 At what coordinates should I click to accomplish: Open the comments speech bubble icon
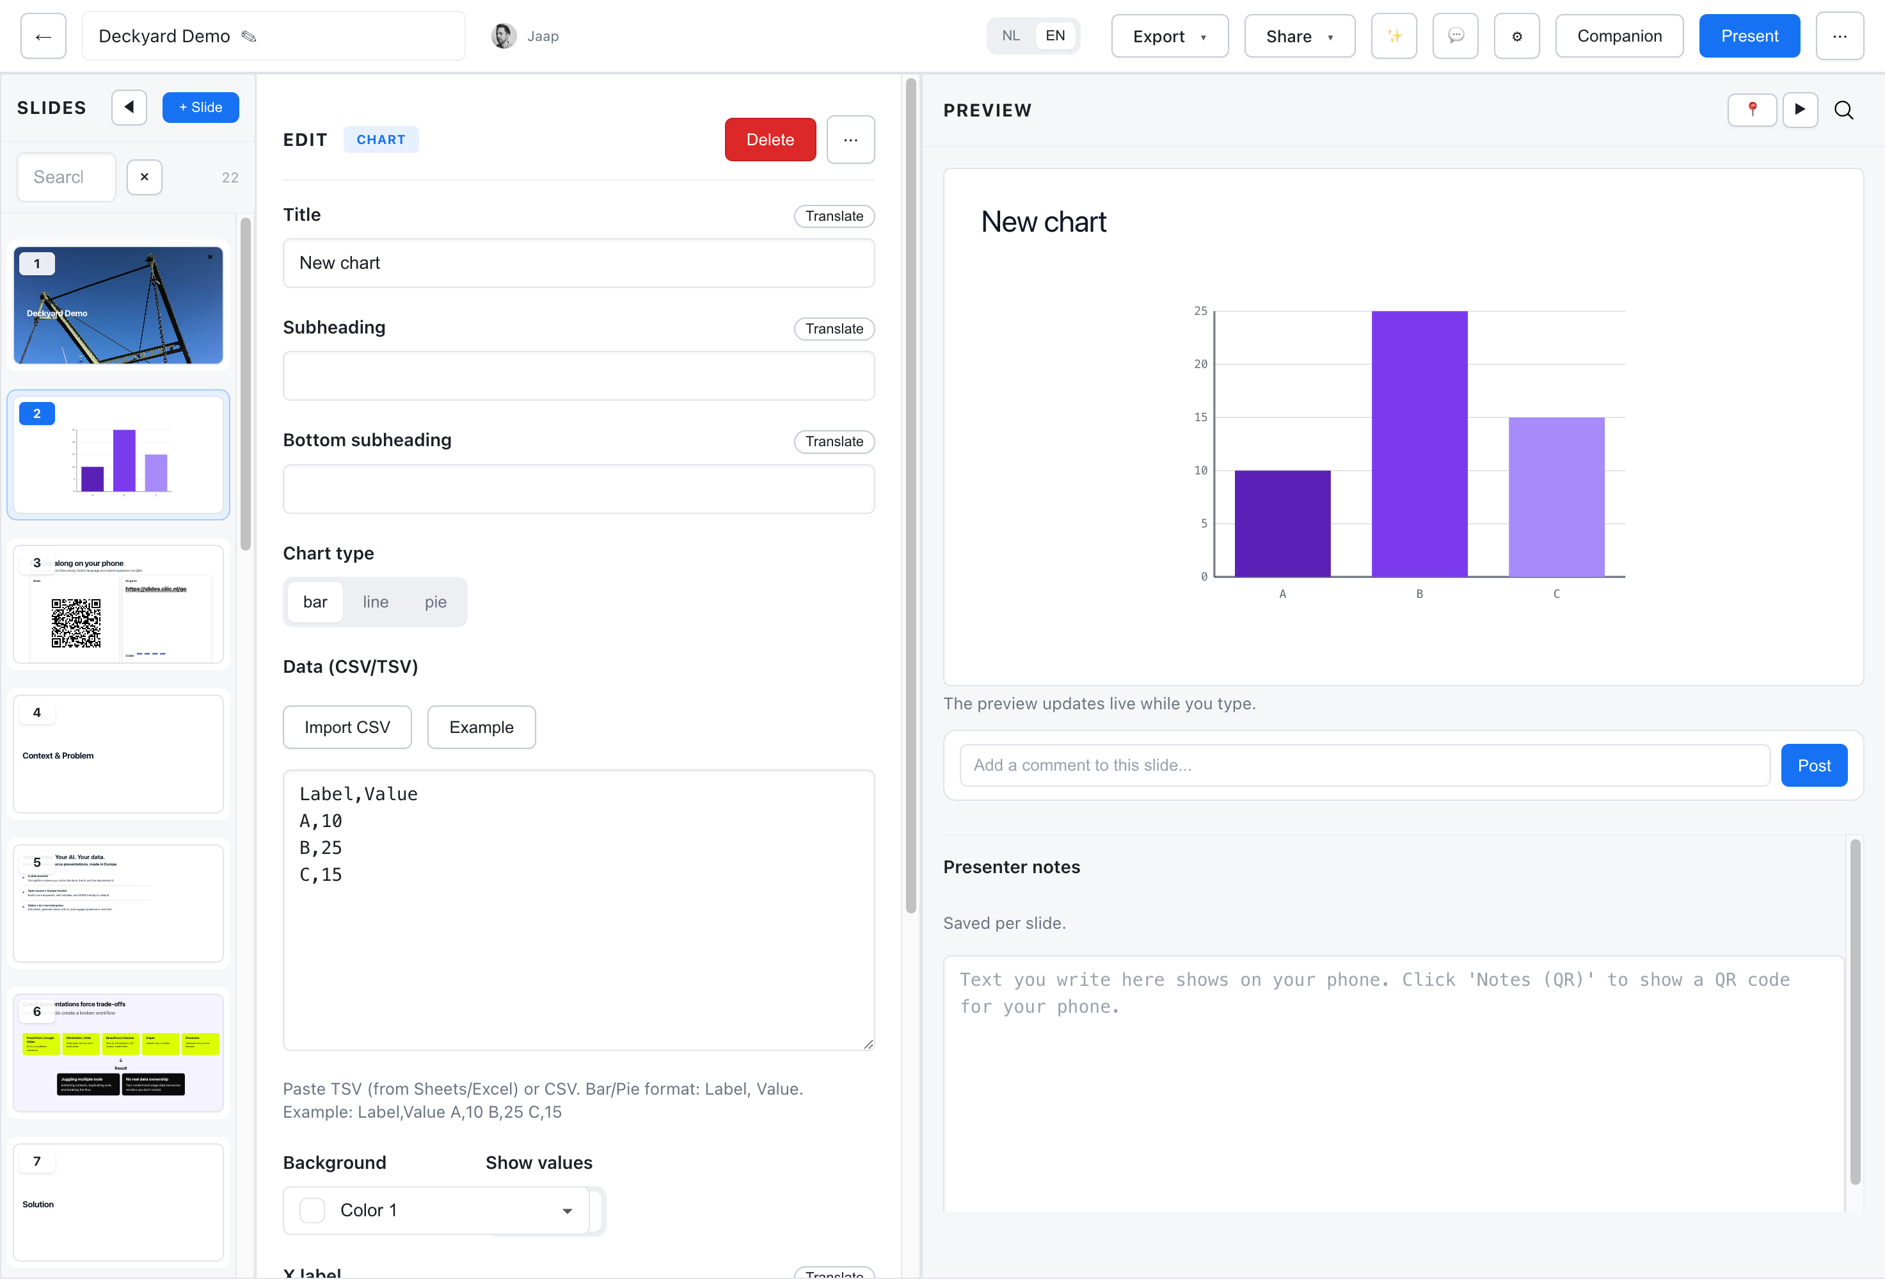[x=1455, y=36]
